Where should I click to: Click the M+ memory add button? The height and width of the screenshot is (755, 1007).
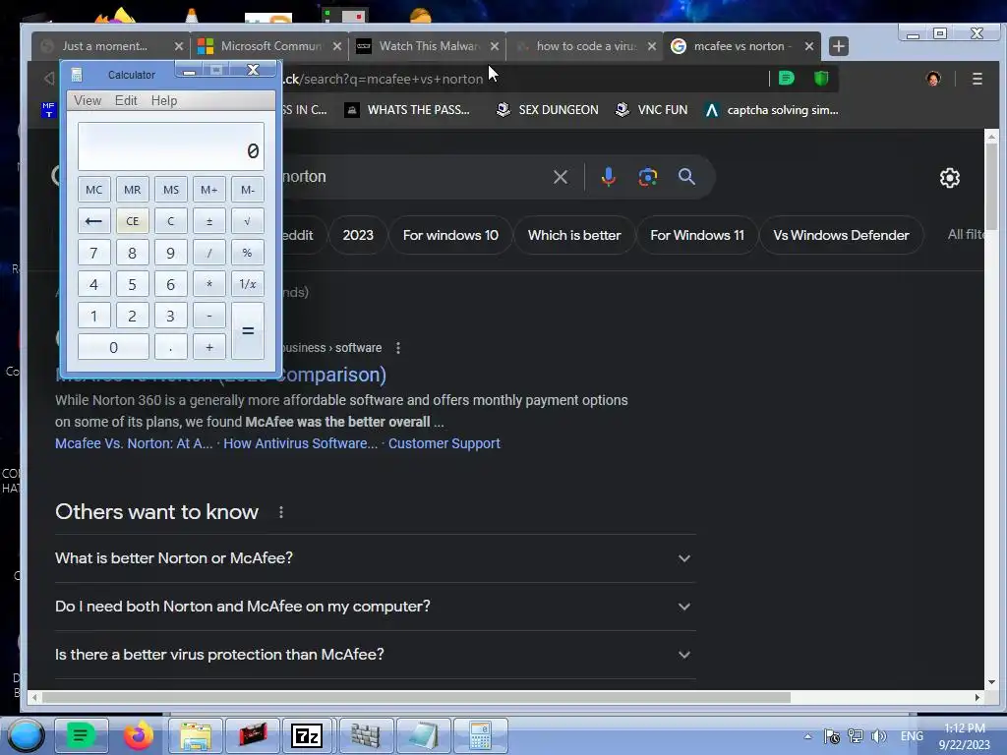click(x=208, y=190)
